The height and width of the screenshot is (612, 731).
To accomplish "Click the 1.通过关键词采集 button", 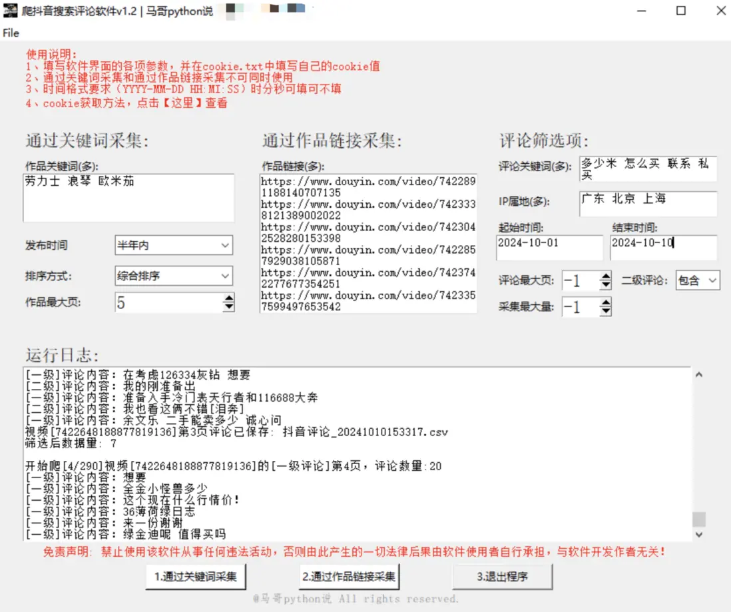I will 196,577.
